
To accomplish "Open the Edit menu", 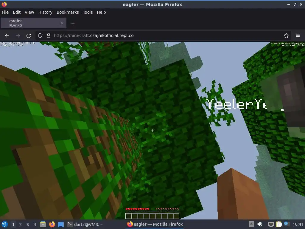I will [x=17, y=12].
